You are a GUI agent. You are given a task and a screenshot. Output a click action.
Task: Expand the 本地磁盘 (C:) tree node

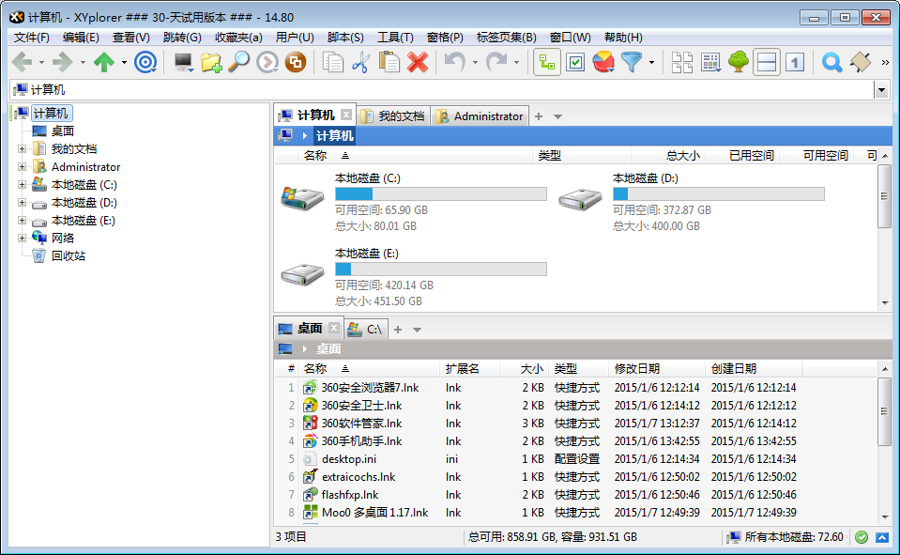(22, 185)
